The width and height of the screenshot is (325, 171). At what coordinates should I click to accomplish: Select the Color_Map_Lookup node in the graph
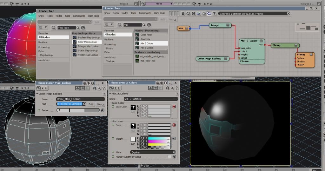(212, 59)
